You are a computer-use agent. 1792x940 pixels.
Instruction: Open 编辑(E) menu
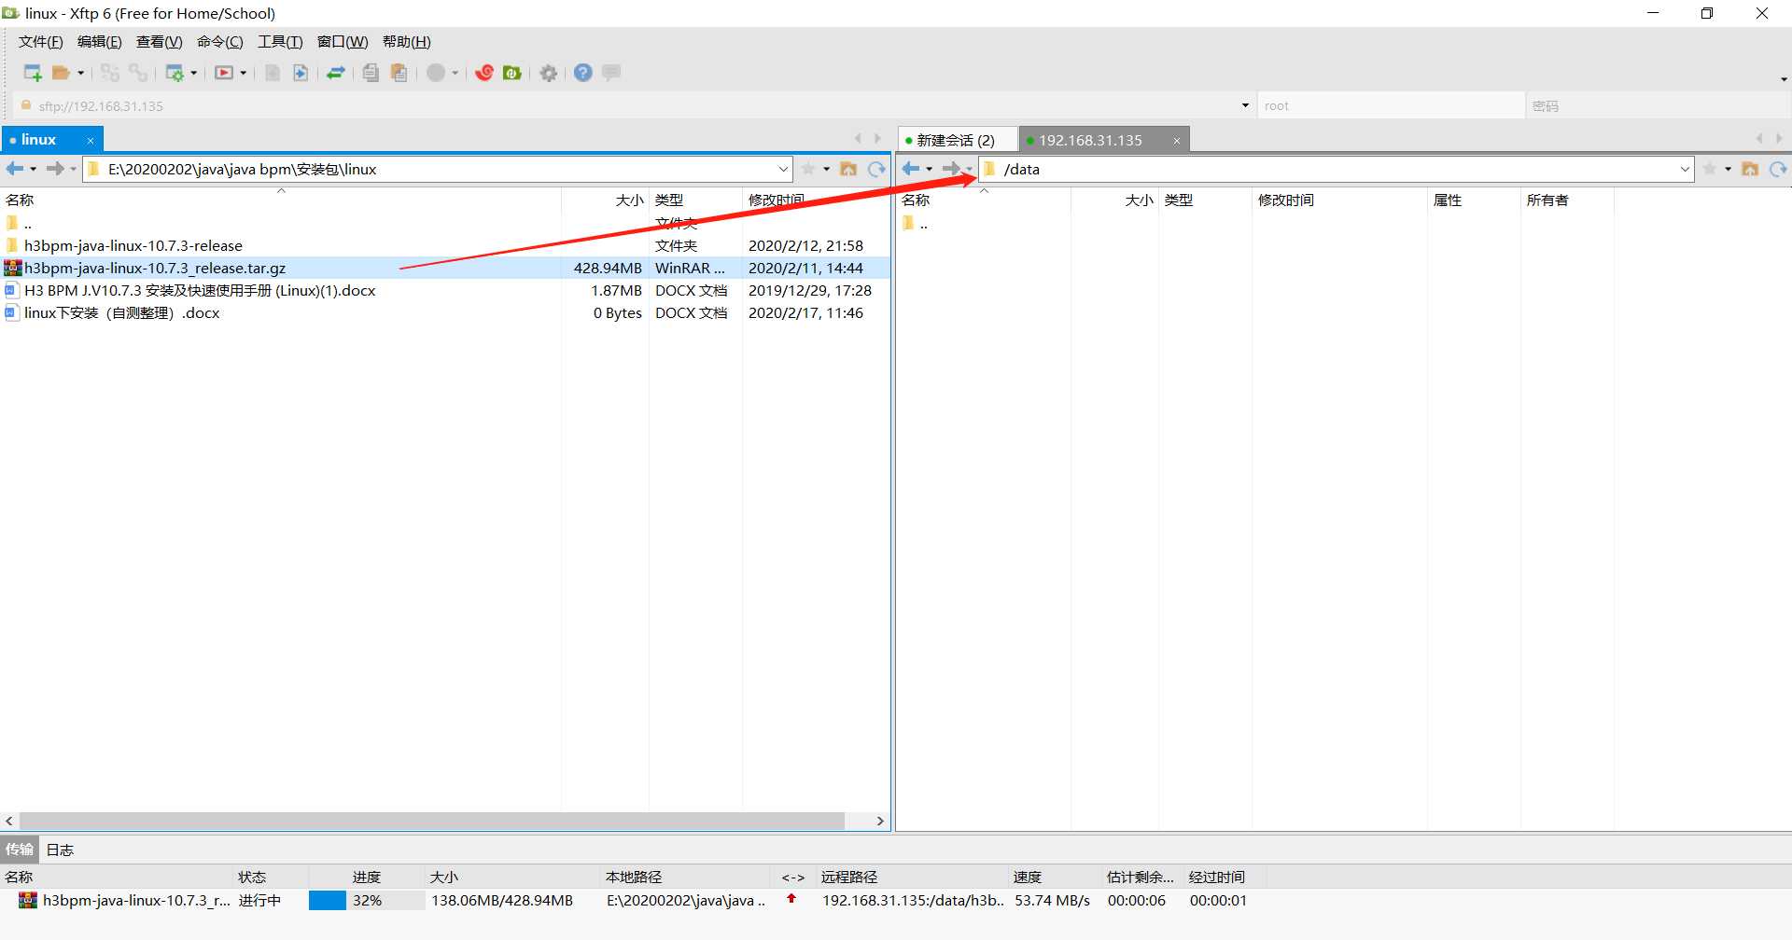coord(100,42)
